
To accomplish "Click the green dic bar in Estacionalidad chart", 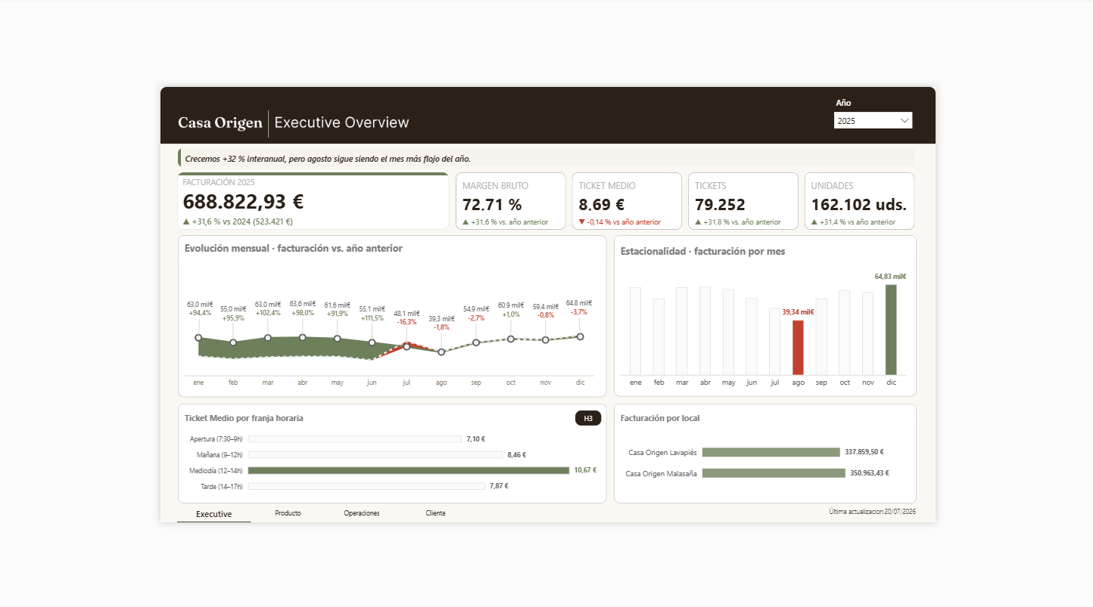I will click(891, 330).
